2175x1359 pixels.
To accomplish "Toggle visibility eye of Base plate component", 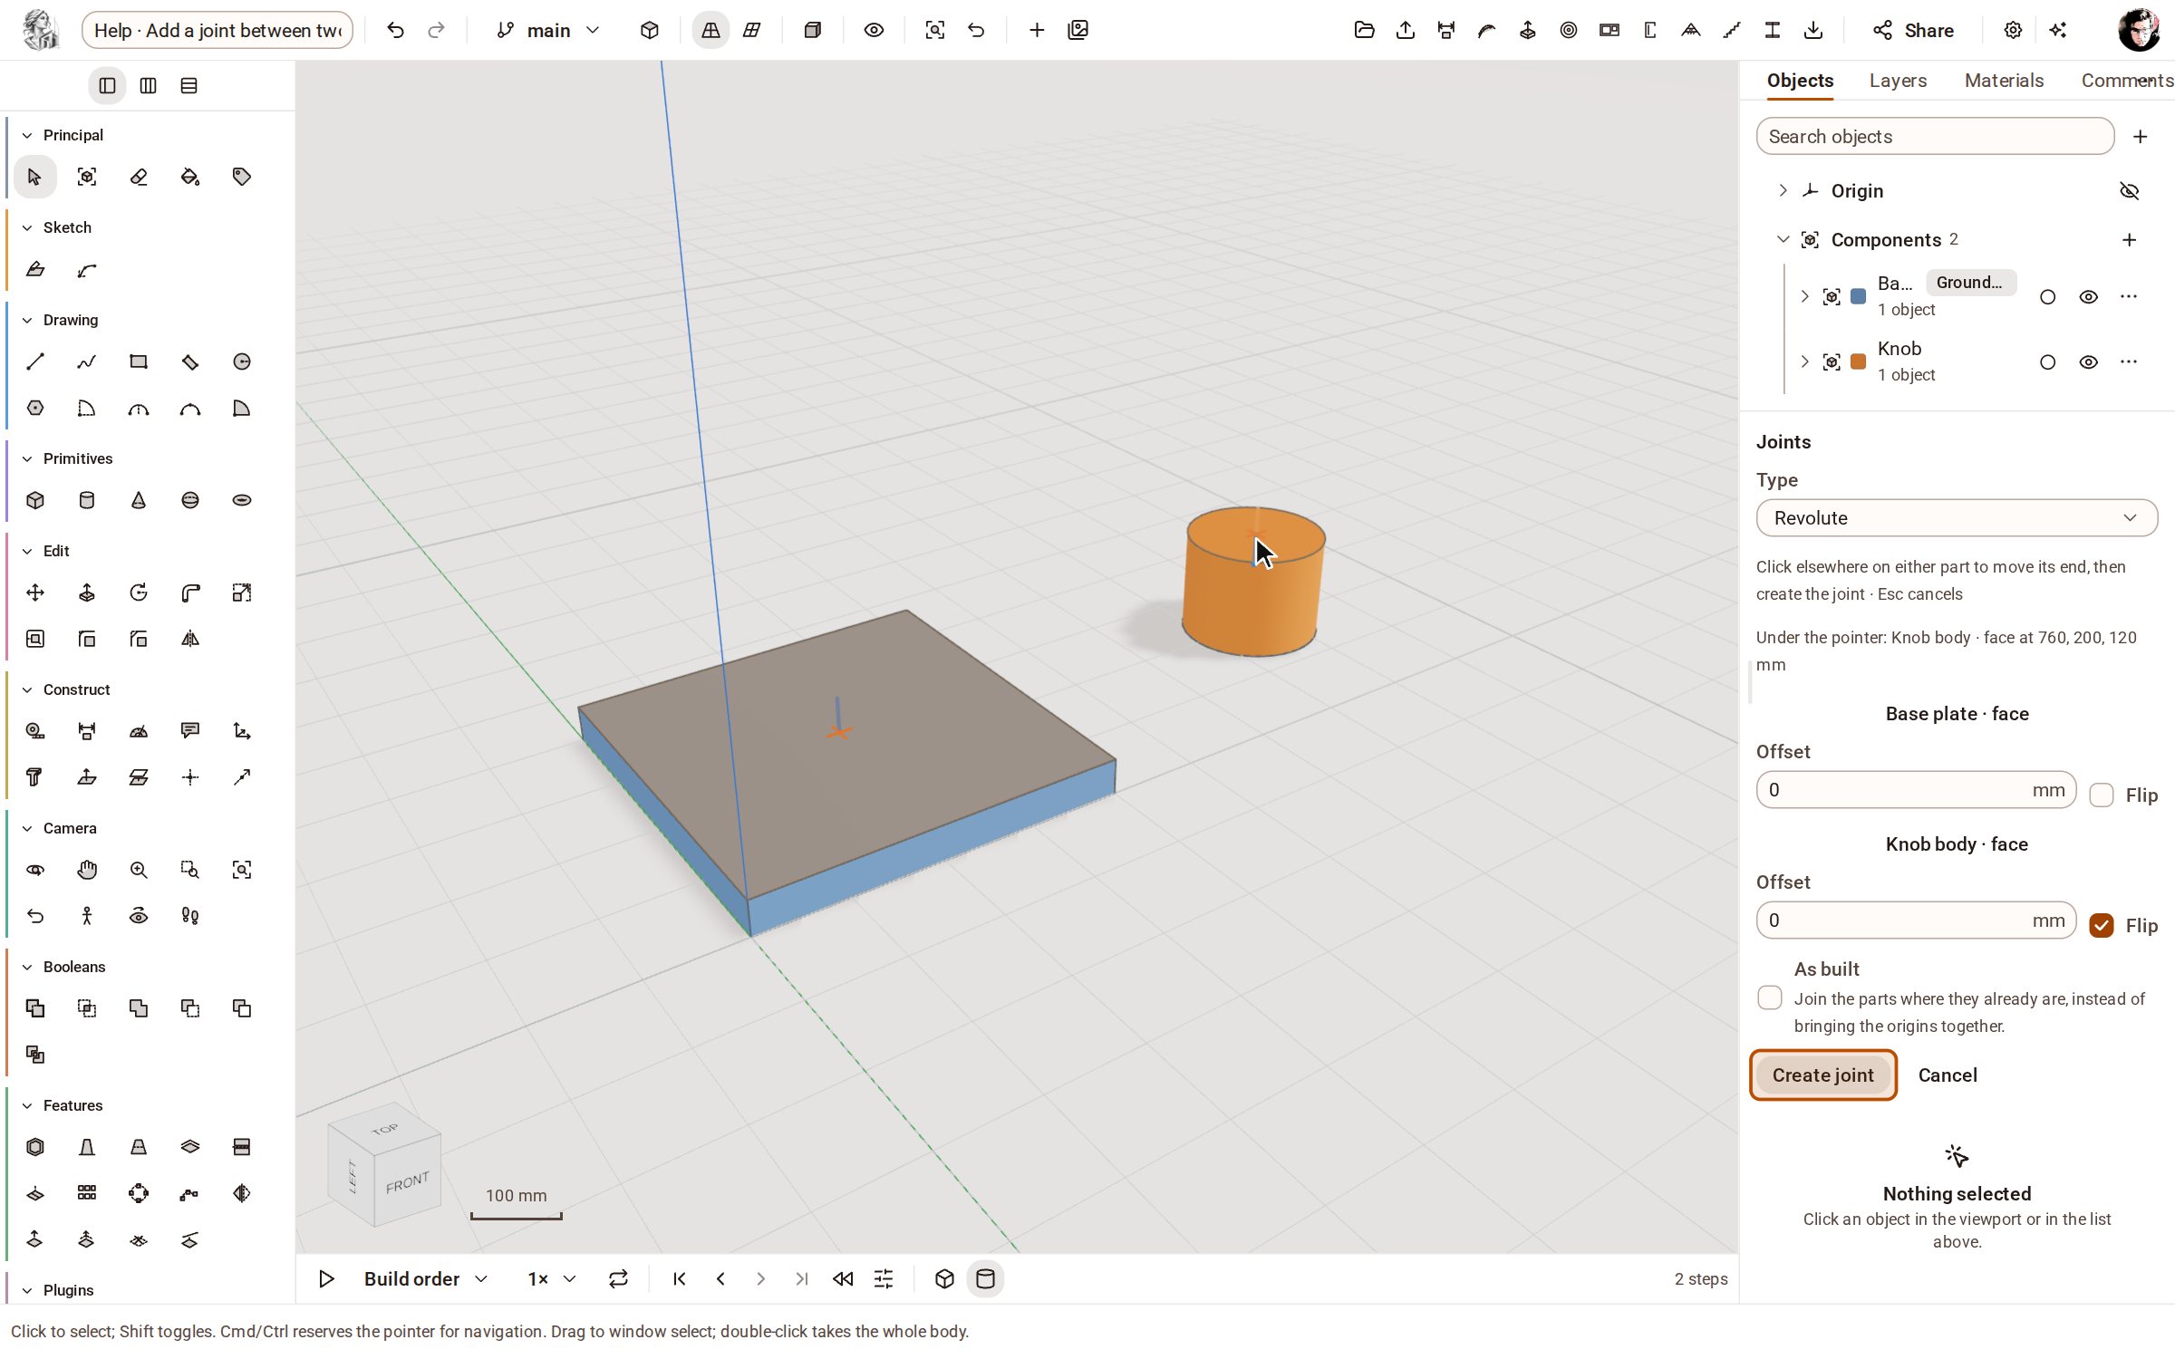I will tap(2089, 297).
